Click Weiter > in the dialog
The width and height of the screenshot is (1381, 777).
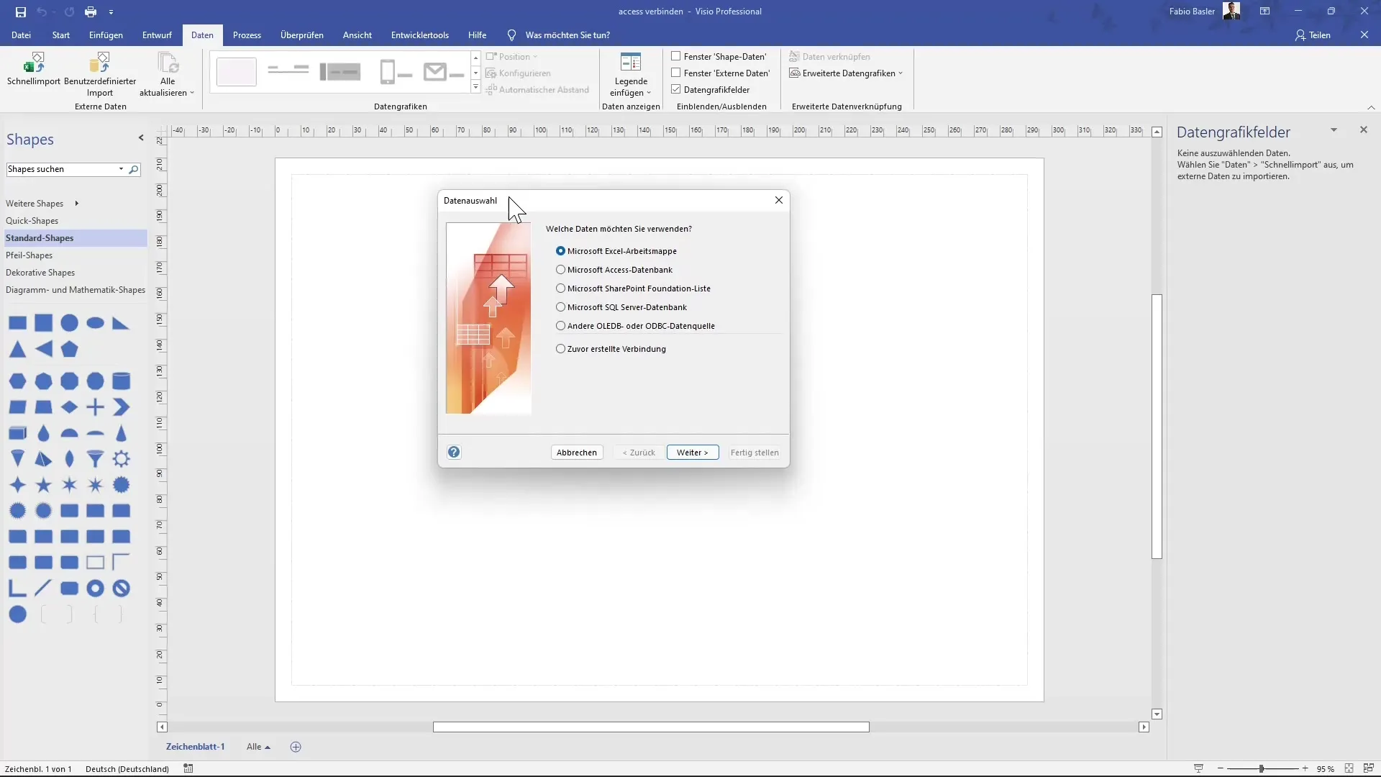click(693, 453)
